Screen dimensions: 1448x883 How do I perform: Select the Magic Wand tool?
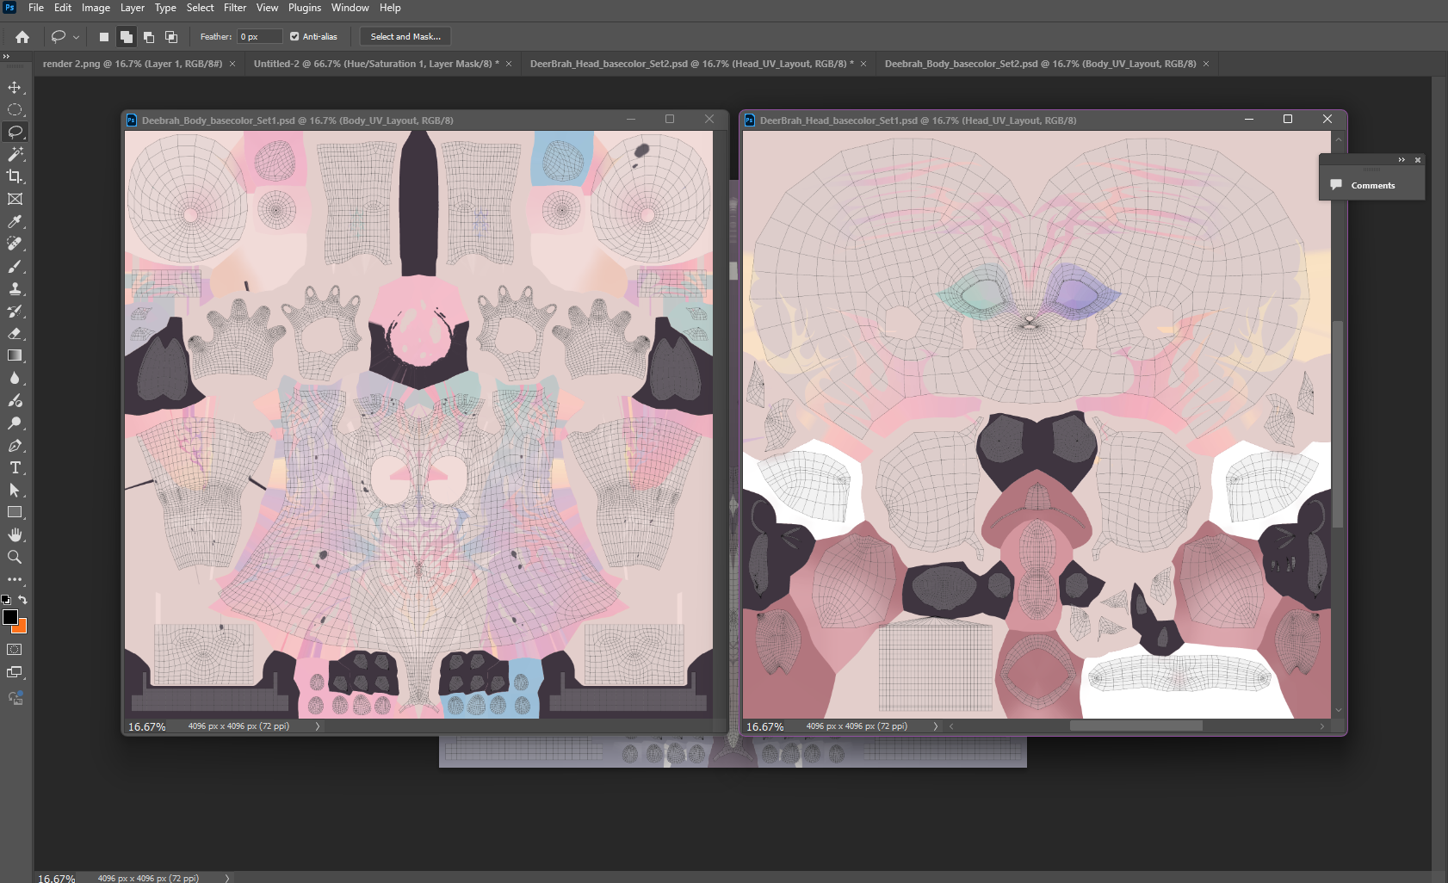click(x=15, y=154)
